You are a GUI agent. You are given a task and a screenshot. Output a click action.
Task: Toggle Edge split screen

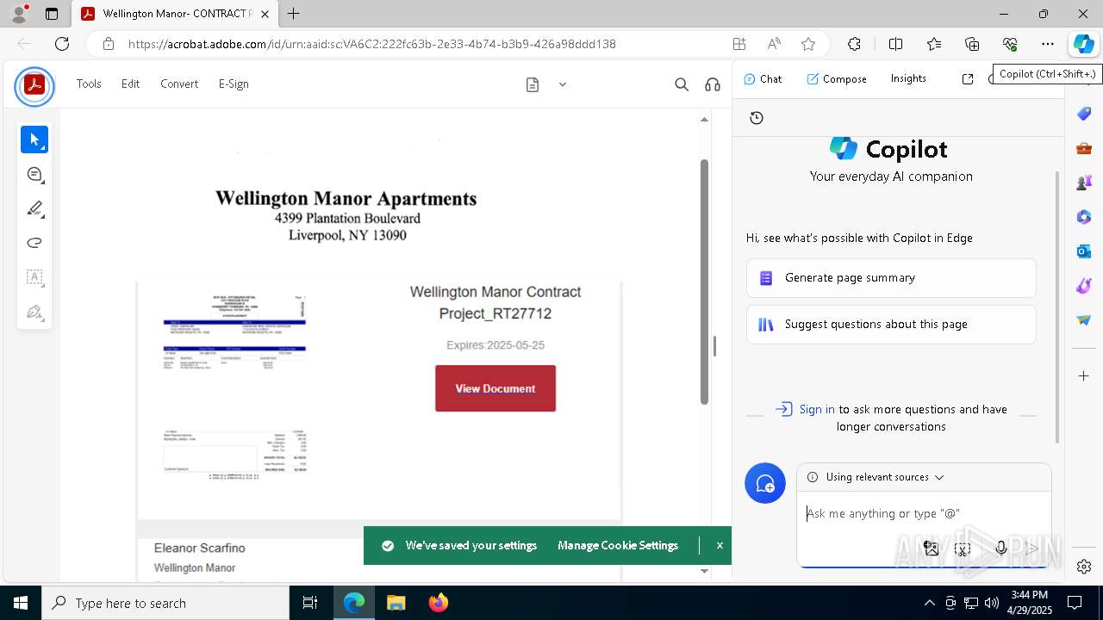pyautogui.click(x=895, y=44)
